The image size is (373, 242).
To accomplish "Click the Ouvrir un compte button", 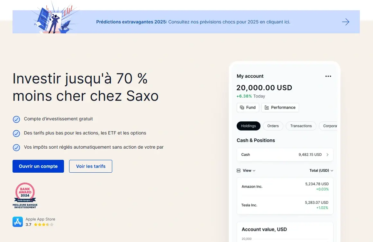I will tap(38, 166).
